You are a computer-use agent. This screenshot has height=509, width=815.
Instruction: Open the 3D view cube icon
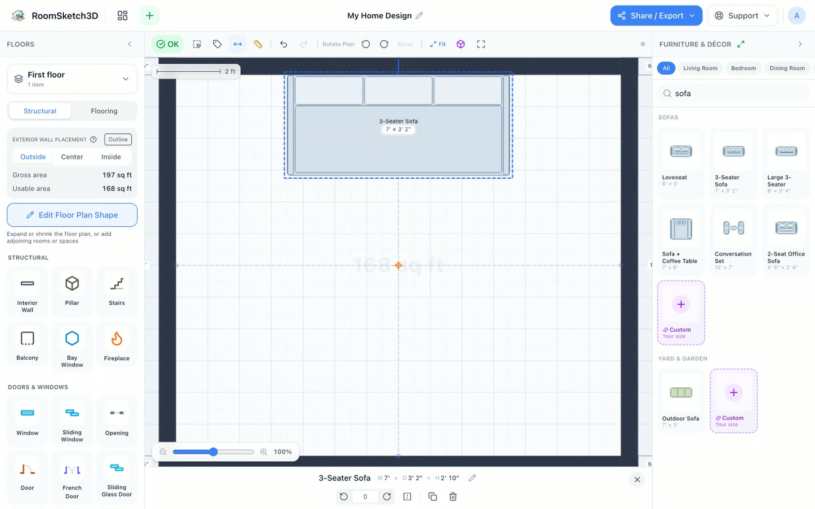pyautogui.click(x=461, y=44)
